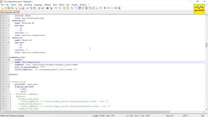
Task: Open the Macro menu
Action: pyautogui.click(x=61, y=5)
